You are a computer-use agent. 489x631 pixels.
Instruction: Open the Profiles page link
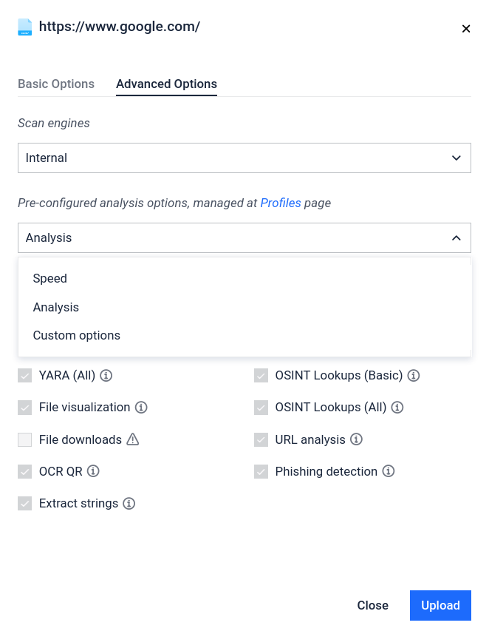(281, 202)
